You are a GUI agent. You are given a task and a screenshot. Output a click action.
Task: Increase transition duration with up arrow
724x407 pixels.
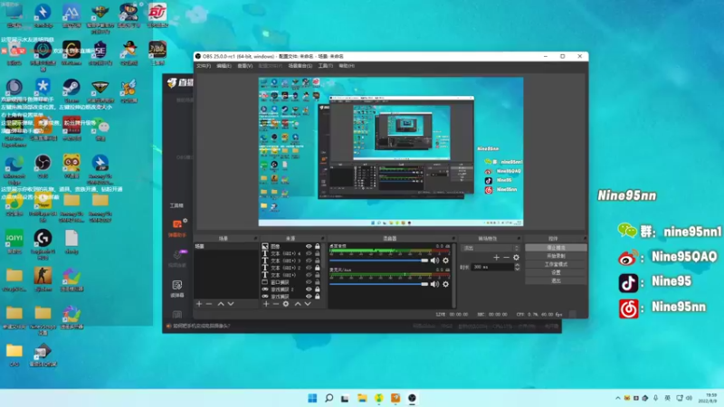coord(517,265)
